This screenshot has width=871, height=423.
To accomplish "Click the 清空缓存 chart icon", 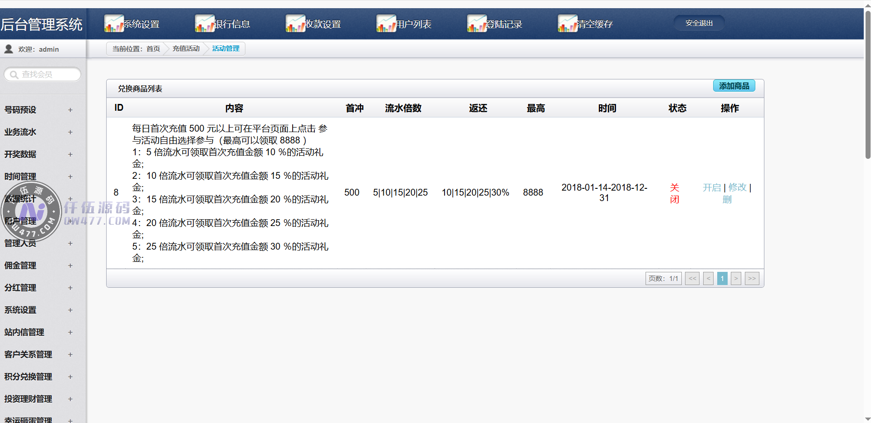I will point(567,24).
